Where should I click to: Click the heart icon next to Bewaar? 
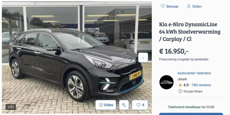pyautogui.click(x=163, y=6)
